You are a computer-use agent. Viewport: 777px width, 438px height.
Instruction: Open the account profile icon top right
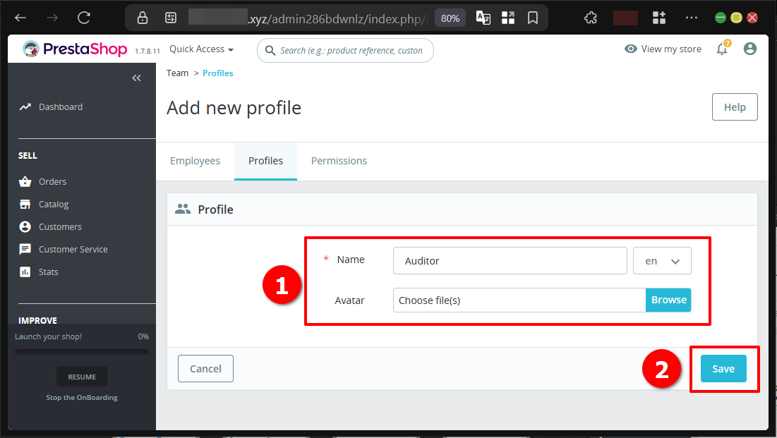click(x=749, y=49)
